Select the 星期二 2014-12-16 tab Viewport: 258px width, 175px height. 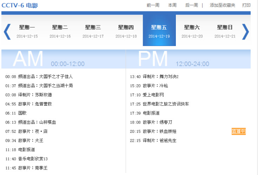(x=60, y=31)
